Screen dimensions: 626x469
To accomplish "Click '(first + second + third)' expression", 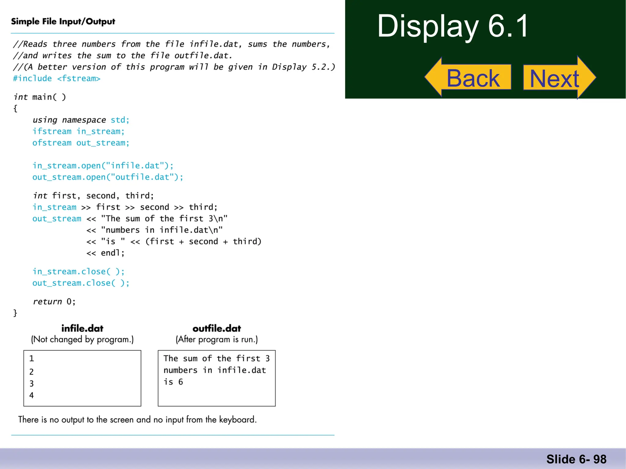I will click(x=203, y=242).
